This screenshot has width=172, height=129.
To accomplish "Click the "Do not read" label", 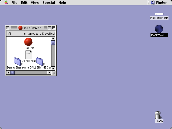I will 29,61.
